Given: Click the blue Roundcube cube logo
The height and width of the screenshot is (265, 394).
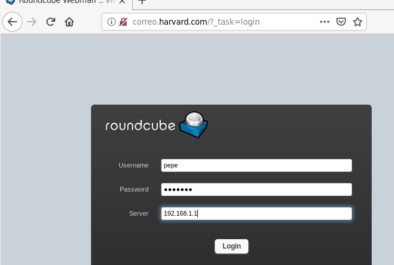Looking at the screenshot, I should (194, 124).
